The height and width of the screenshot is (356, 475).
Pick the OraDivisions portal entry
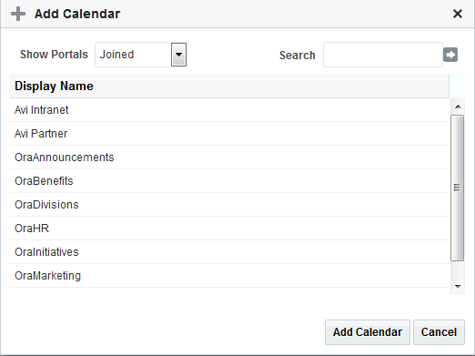pyautogui.click(x=229, y=205)
